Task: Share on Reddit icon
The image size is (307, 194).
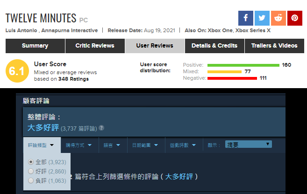Action: pos(278,18)
